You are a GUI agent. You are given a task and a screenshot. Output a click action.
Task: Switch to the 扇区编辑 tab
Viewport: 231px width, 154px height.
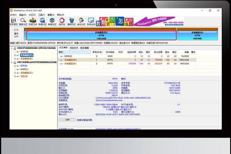point(85,48)
